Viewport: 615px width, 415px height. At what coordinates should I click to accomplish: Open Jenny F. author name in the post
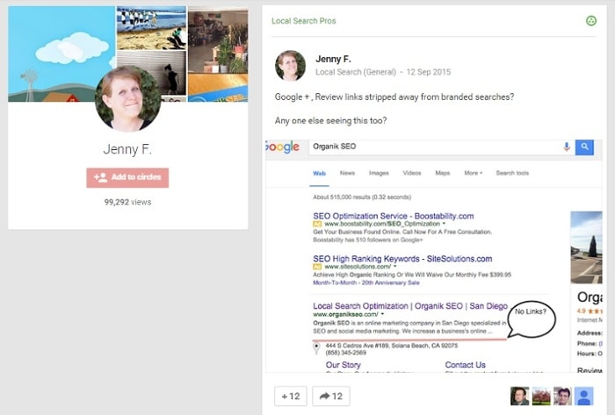coord(333,59)
